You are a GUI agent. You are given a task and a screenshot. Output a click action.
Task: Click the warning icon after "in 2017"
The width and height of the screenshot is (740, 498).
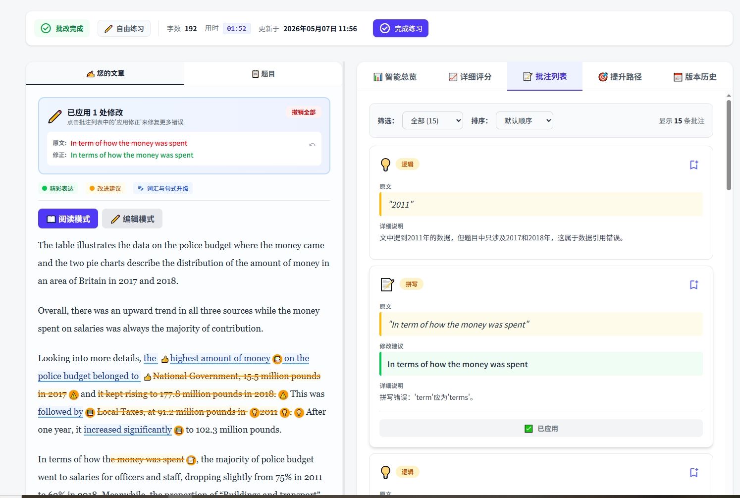(73, 394)
